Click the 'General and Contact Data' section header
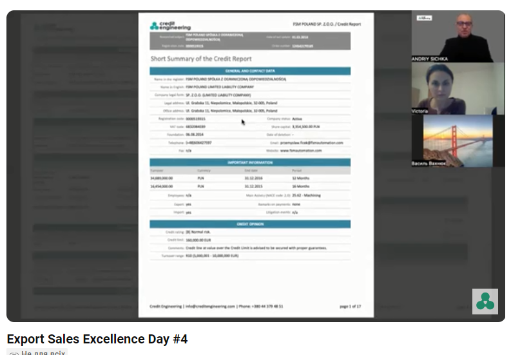511x355 pixels. tap(250, 71)
